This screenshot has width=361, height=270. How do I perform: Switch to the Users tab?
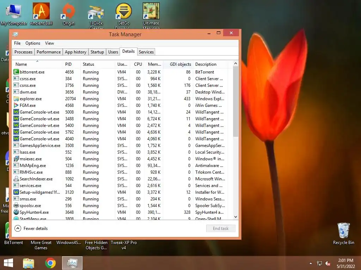click(x=113, y=52)
